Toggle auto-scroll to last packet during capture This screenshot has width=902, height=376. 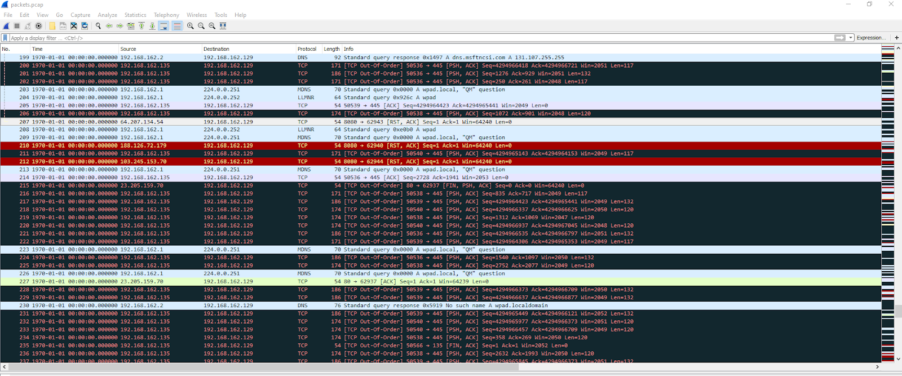click(x=163, y=26)
